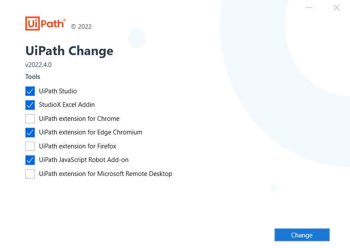
Task: Select the UiPath extension for Chrome text
Action: 79,119
